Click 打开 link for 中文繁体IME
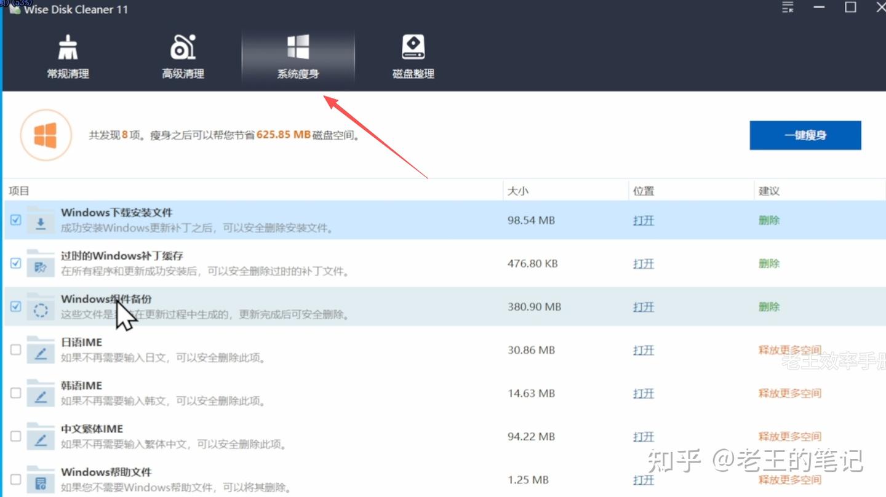This screenshot has height=497, width=886. click(644, 437)
